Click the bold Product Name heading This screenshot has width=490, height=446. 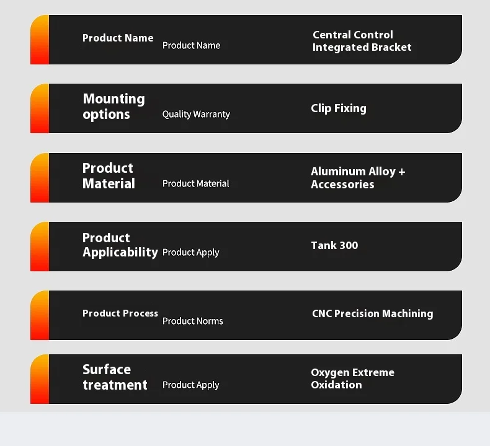click(x=118, y=38)
